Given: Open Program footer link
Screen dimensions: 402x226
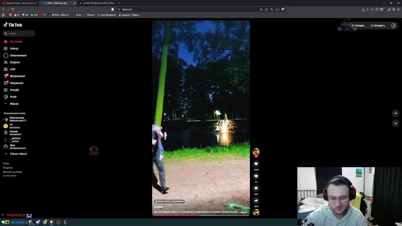Looking at the screenshot, I should [x=8, y=168].
